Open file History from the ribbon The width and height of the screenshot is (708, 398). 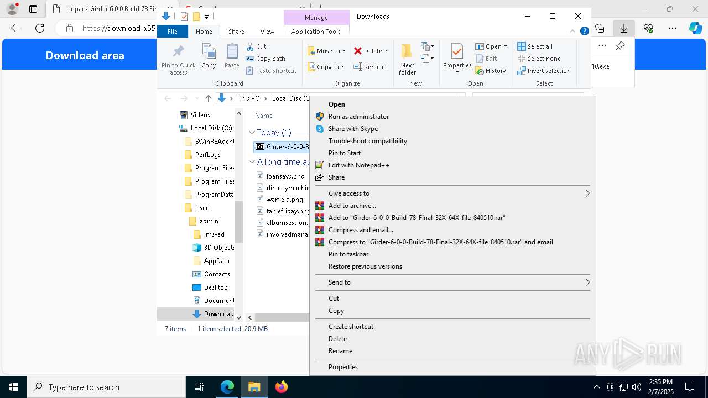click(x=491, y=71)
